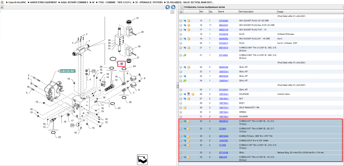Open part number 196739A1
This screenshot has width=344, height=166.
(223, 117)
